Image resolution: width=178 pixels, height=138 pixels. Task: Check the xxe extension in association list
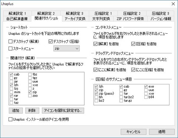30,85
